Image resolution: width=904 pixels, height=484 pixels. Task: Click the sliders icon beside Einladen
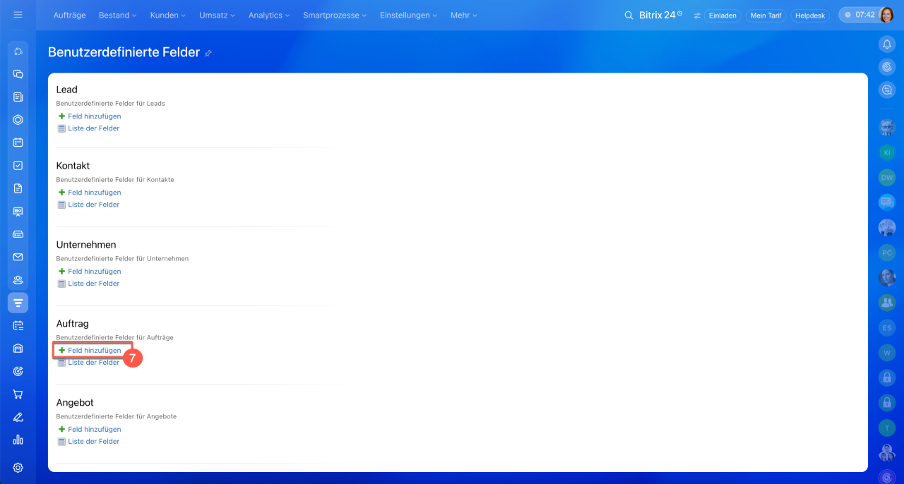tap(697, 16)
